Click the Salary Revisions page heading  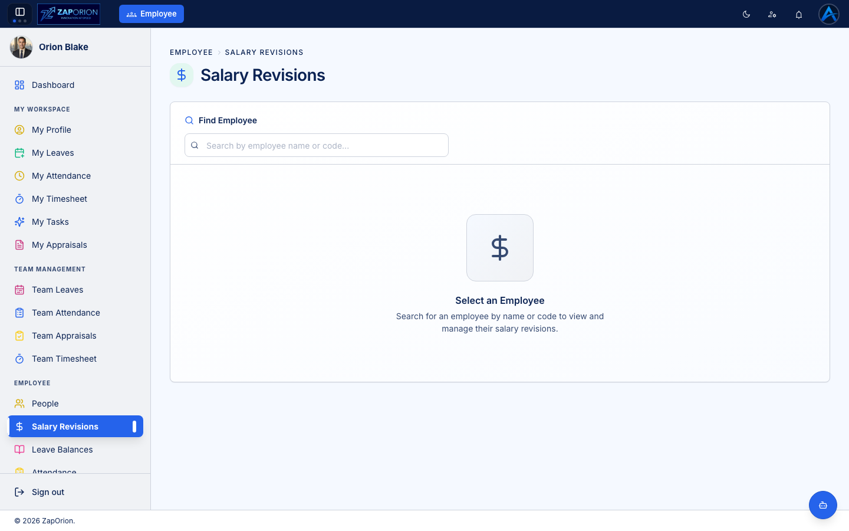coord(263,76)
